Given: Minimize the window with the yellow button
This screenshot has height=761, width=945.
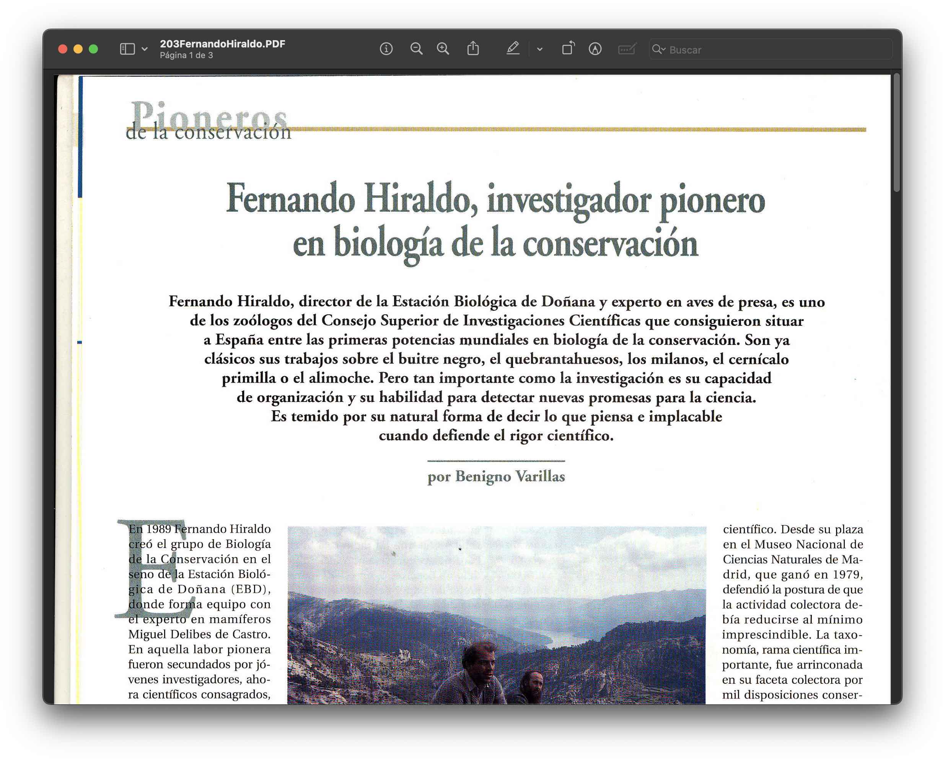Looking at the screenshot, I should [x=78, y=49].
